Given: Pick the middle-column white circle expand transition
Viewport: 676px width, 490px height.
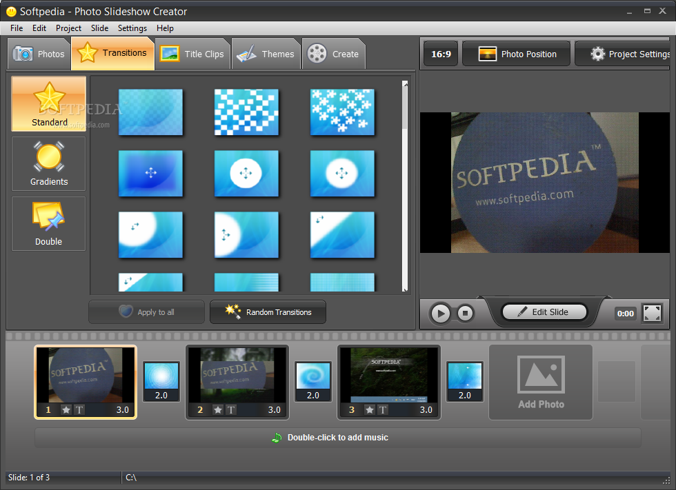Looking at the screenshot, I should (247, 173).
